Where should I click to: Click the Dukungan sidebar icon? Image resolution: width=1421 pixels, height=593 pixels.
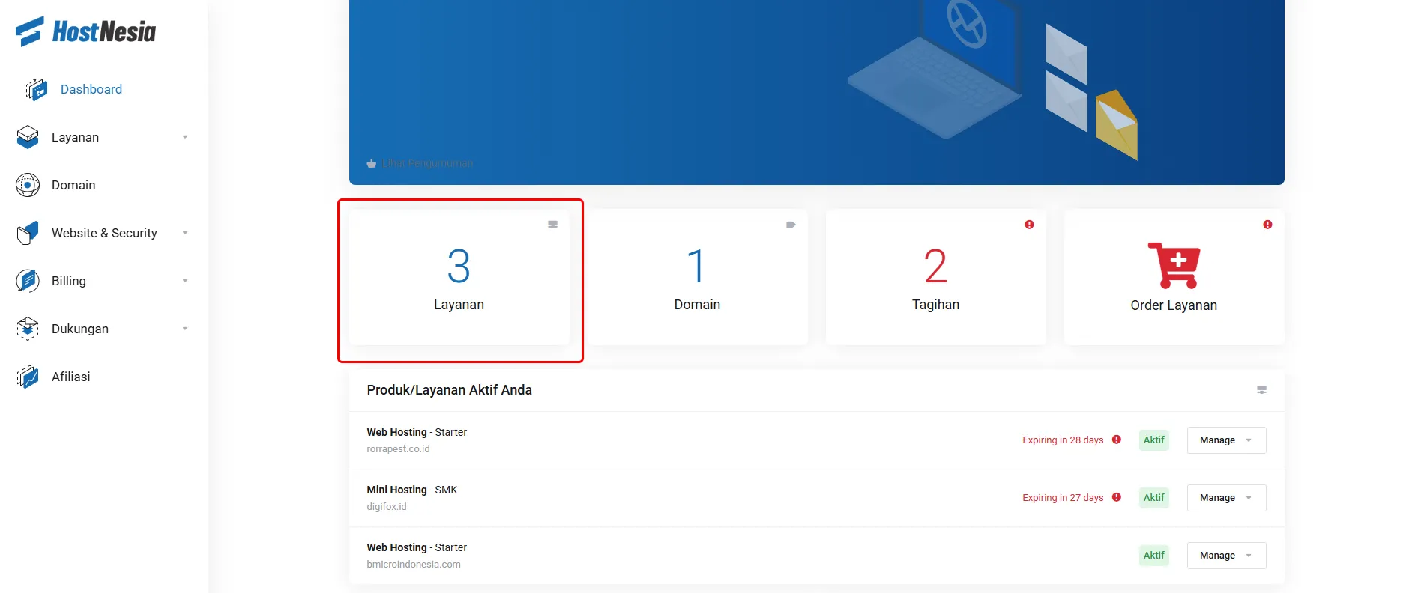click(28, 329)
